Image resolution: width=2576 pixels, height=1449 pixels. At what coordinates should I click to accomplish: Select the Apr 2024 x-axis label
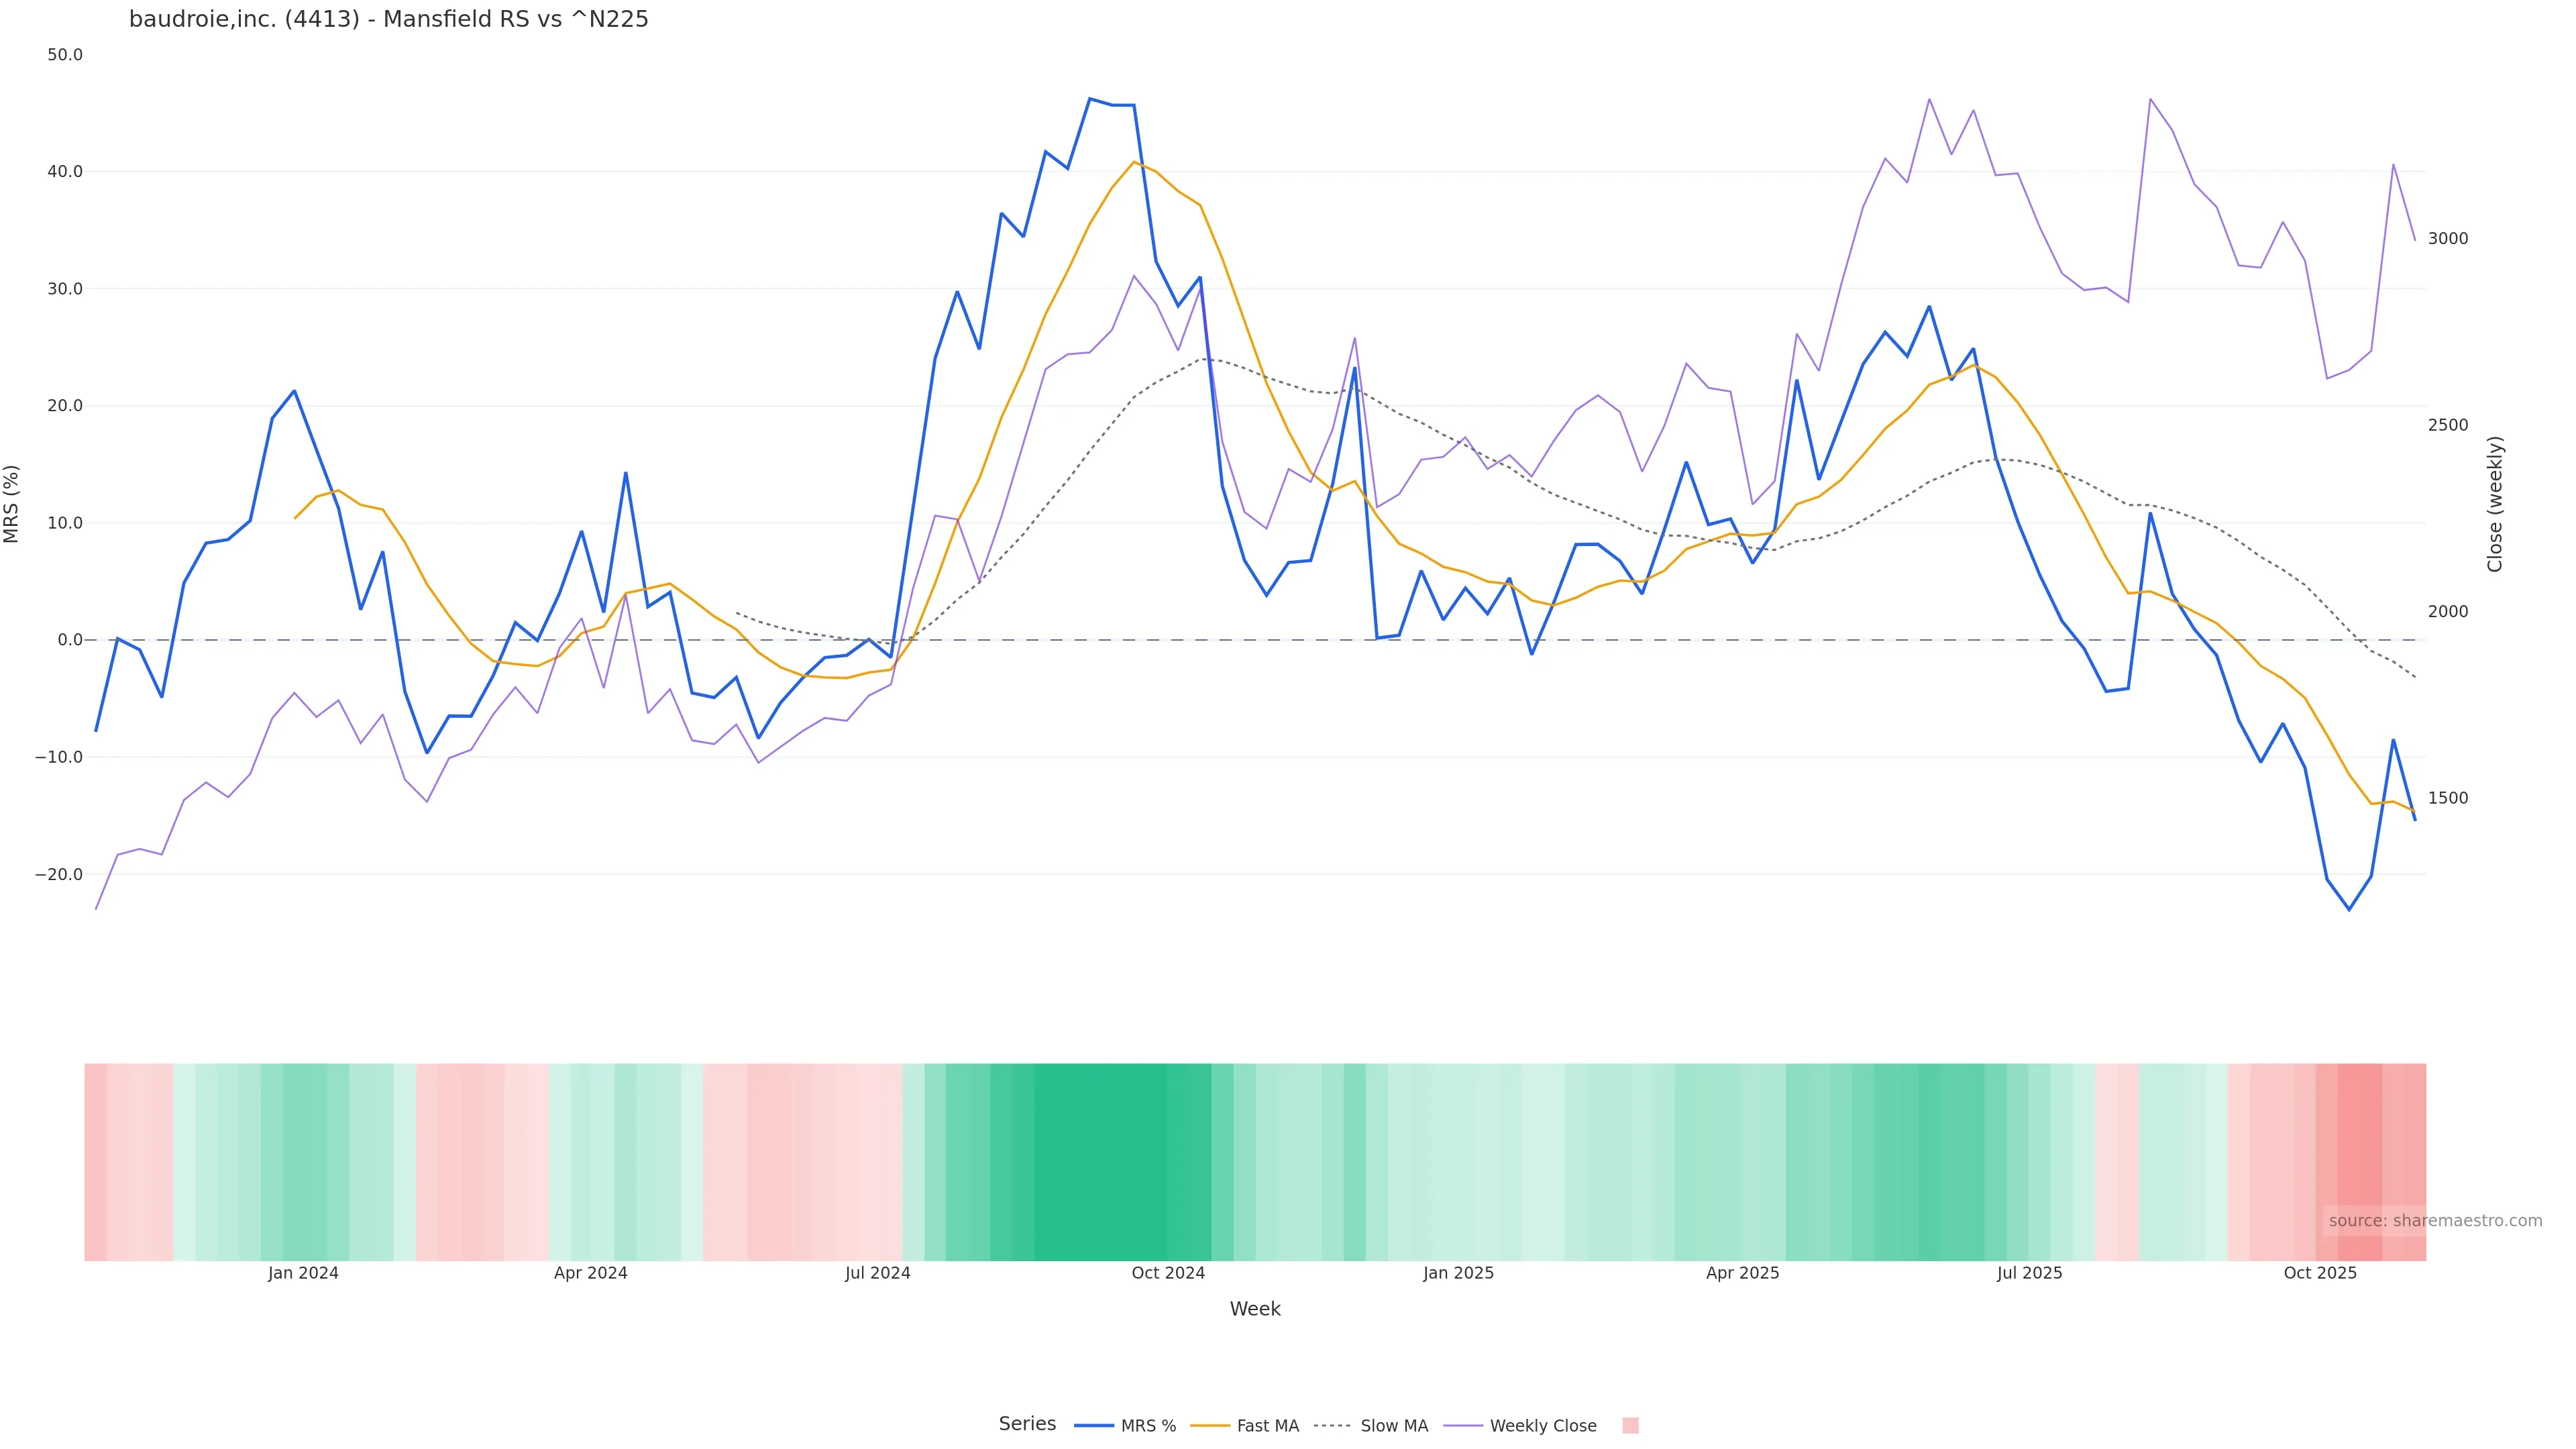(x=591, y=1273)
